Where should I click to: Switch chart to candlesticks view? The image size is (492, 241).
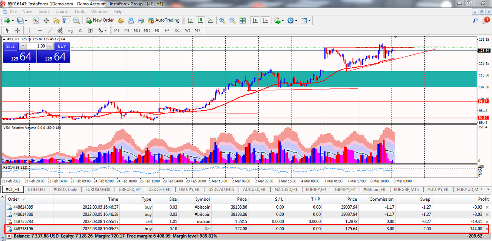coord(200,20)
